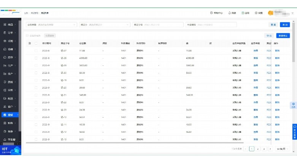Expand the user account menu chevron
Viewport: 297px width, 163px height.
click(x=292, y=13)
